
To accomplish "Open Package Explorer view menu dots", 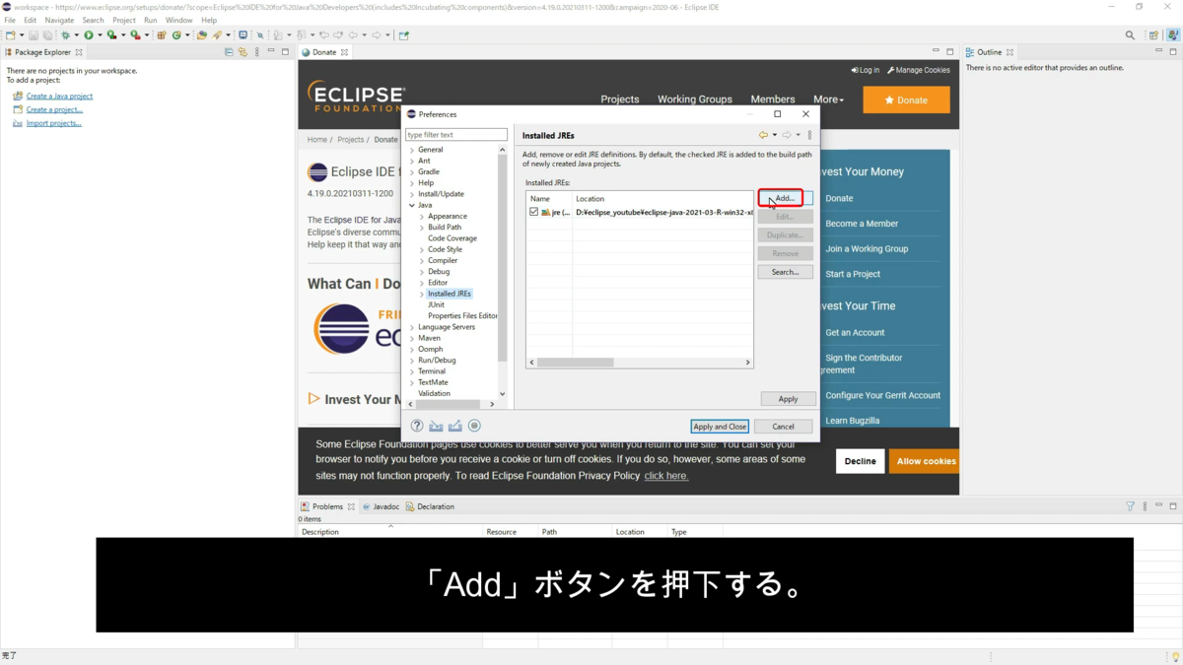I will pyautogui.click(x=256, y=52).
